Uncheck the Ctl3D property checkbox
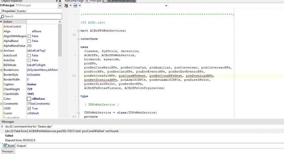Screen dimensions: 284x154 [29, 108]
